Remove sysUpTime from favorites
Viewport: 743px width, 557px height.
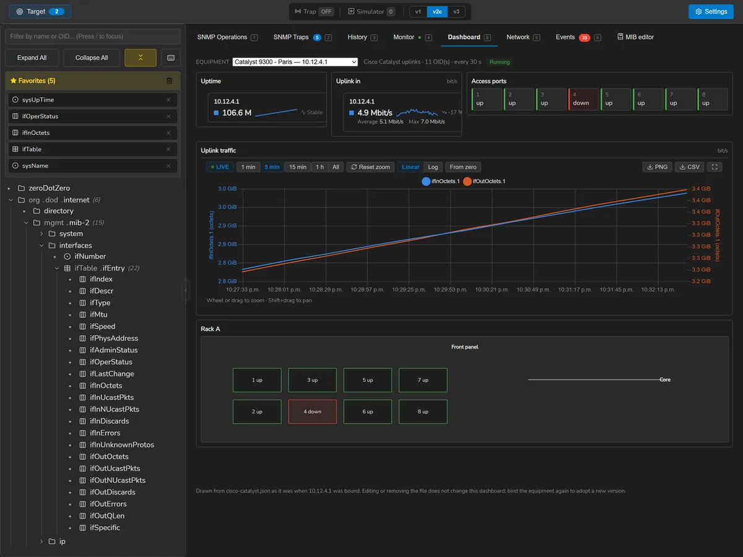coord(168,100)
